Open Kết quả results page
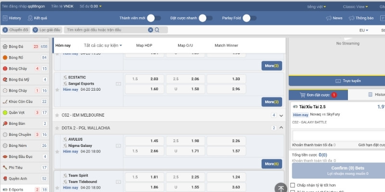Image resolution: width=385 pixels, height=192 pixels. [38, 18]
